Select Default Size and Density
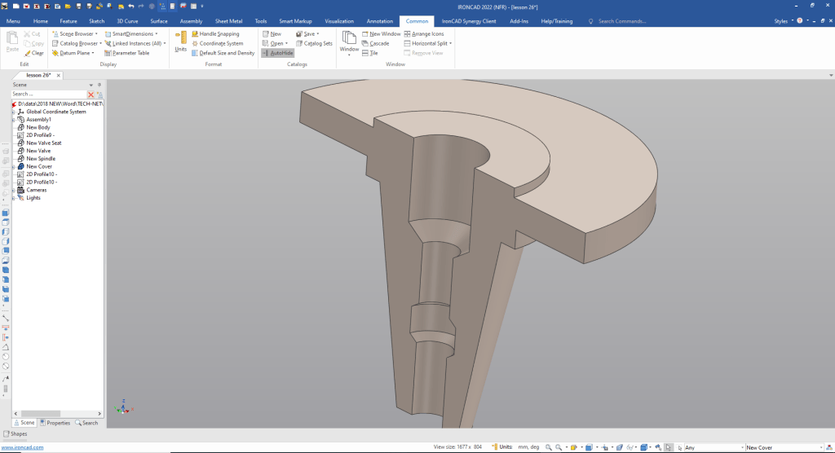Image resolution: width=835 pixels, height=453 pixels. point(227,53)
